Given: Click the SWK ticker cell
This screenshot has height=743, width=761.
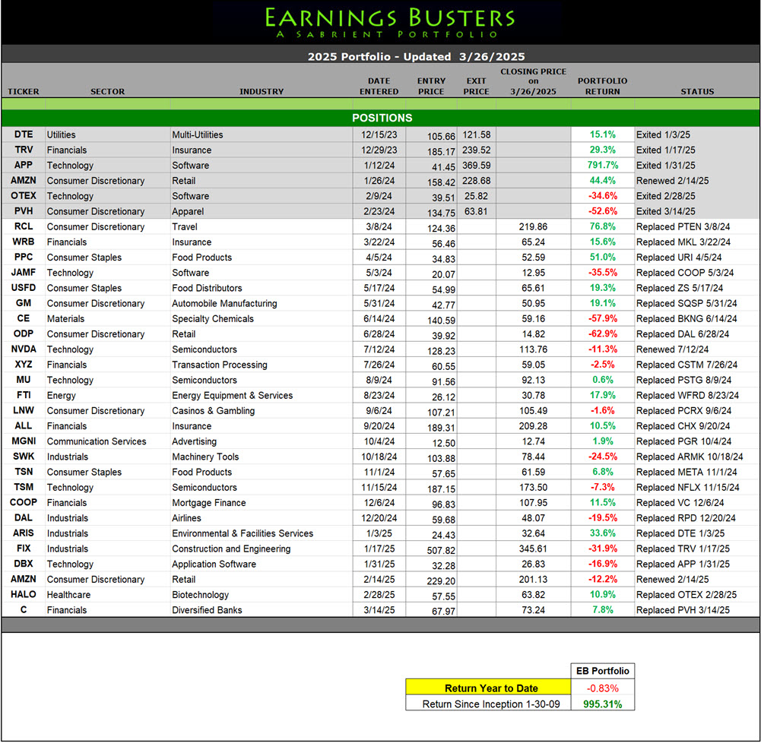Looking at the screenshot, I should tap(24, 457).
